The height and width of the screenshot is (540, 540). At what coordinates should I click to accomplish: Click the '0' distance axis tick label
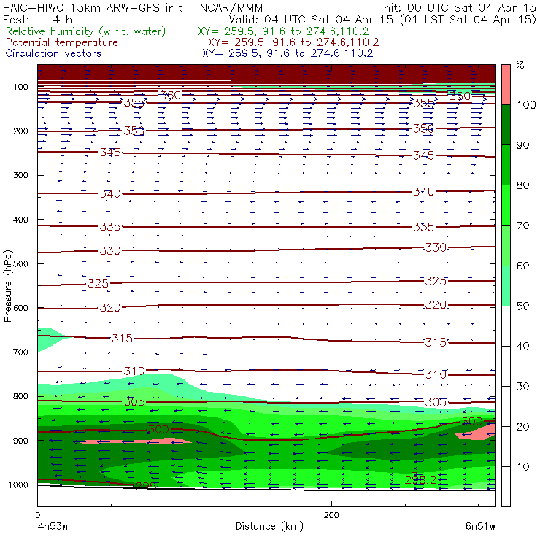pyautogui.click(x=37, y=515)
